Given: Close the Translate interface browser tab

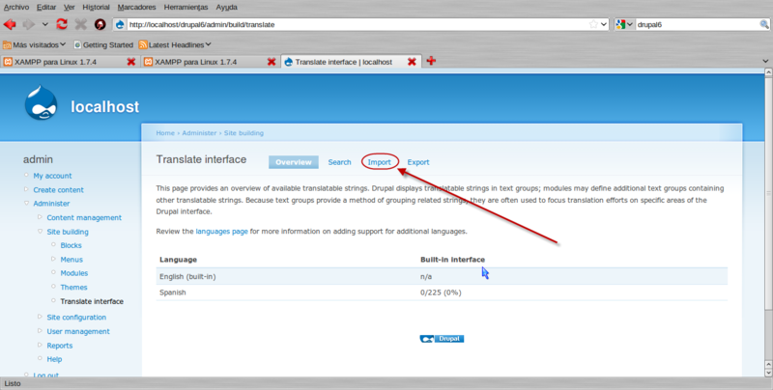Looking at the screenshot, I should (x=412, y=62).
